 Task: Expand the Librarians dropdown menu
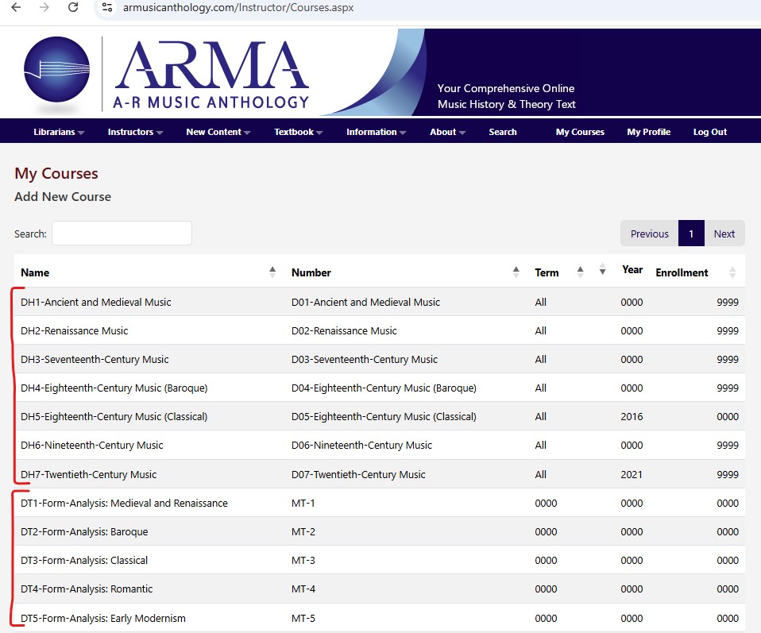pos(59,132)
